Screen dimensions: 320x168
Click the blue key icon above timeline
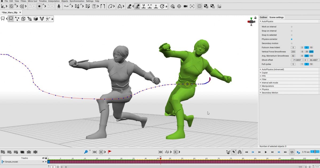86,152
